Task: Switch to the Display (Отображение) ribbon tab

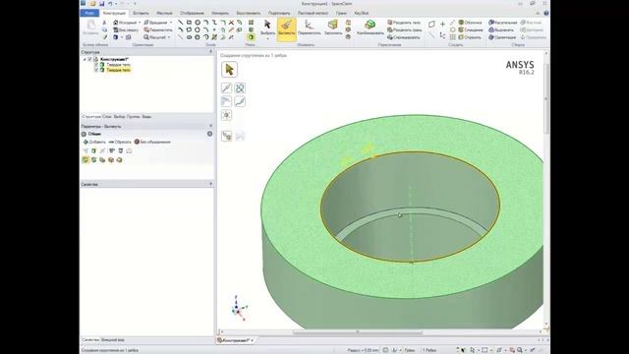Action: coord(192,13)
